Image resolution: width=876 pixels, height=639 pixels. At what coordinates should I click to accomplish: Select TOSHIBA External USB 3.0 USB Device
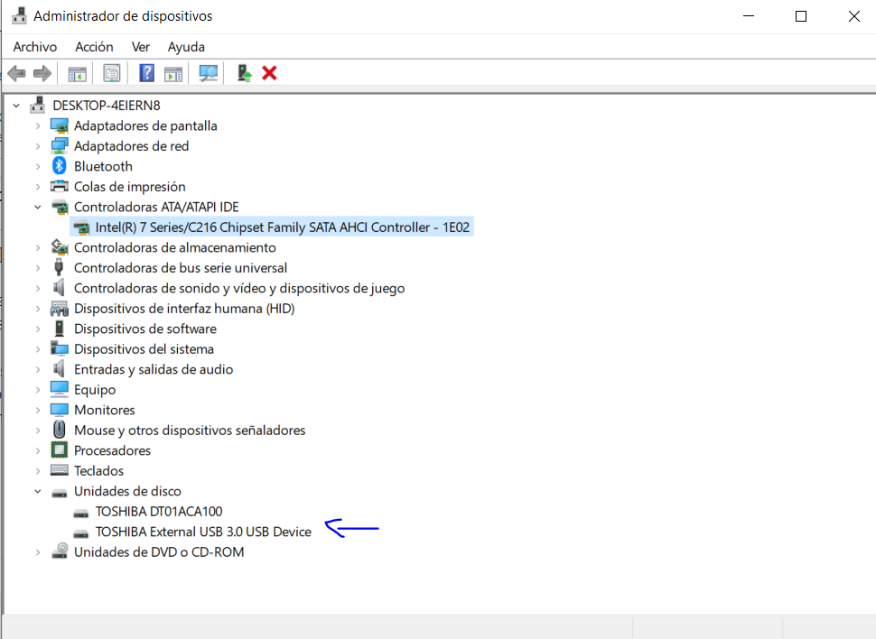point(203,532)
